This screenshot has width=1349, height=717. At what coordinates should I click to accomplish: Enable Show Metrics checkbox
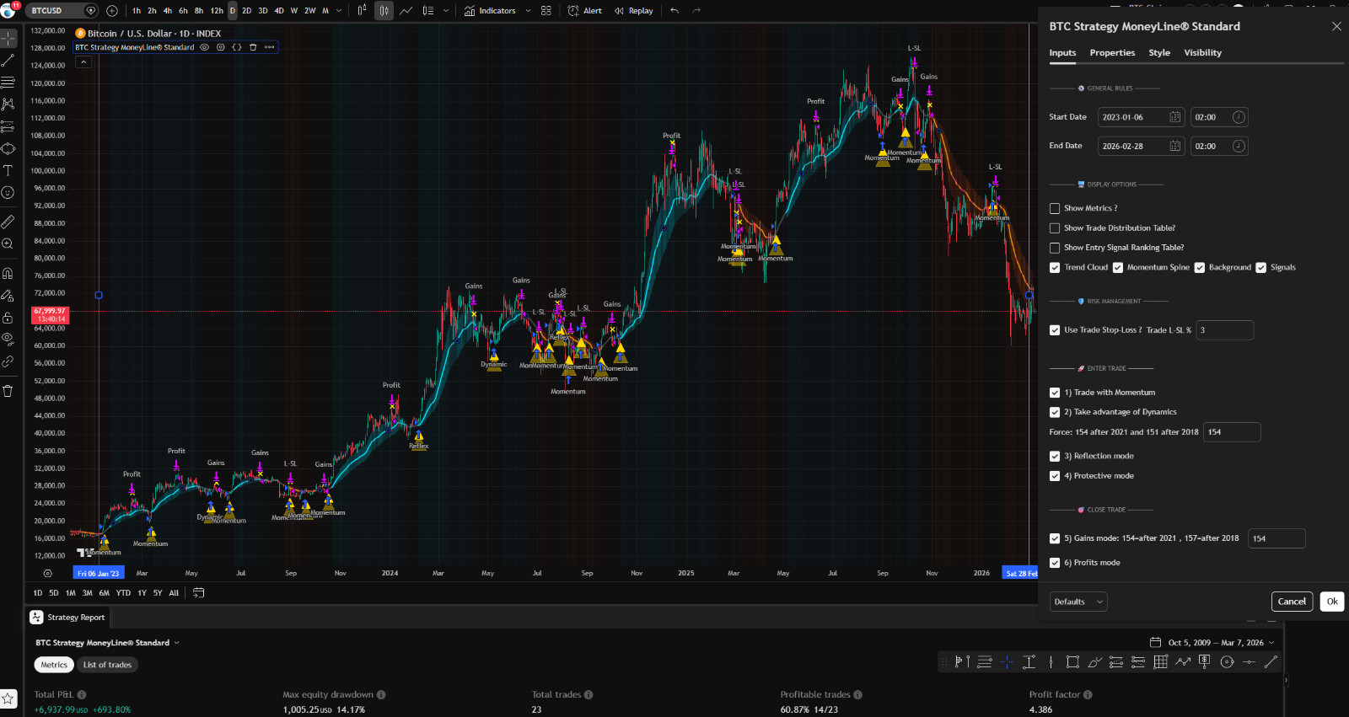1055,208
